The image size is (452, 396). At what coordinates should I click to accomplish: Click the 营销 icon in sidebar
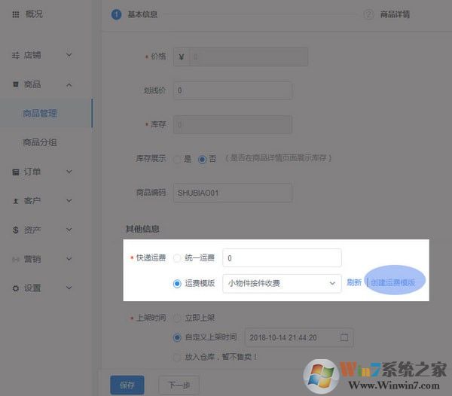click(16, 259)
